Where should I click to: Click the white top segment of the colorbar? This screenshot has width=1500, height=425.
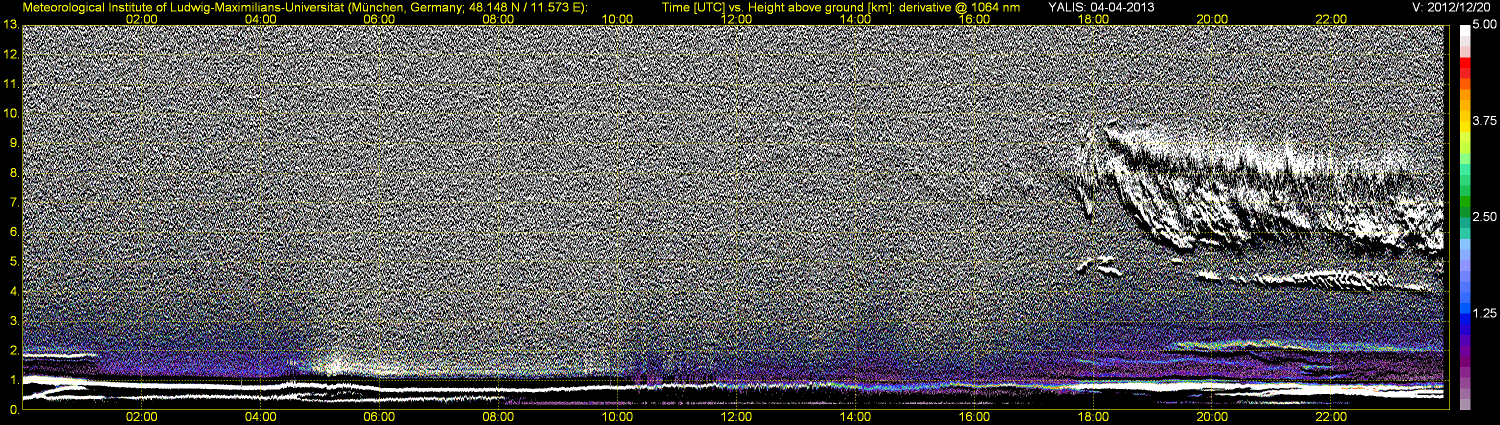(x=1465, y=31)
